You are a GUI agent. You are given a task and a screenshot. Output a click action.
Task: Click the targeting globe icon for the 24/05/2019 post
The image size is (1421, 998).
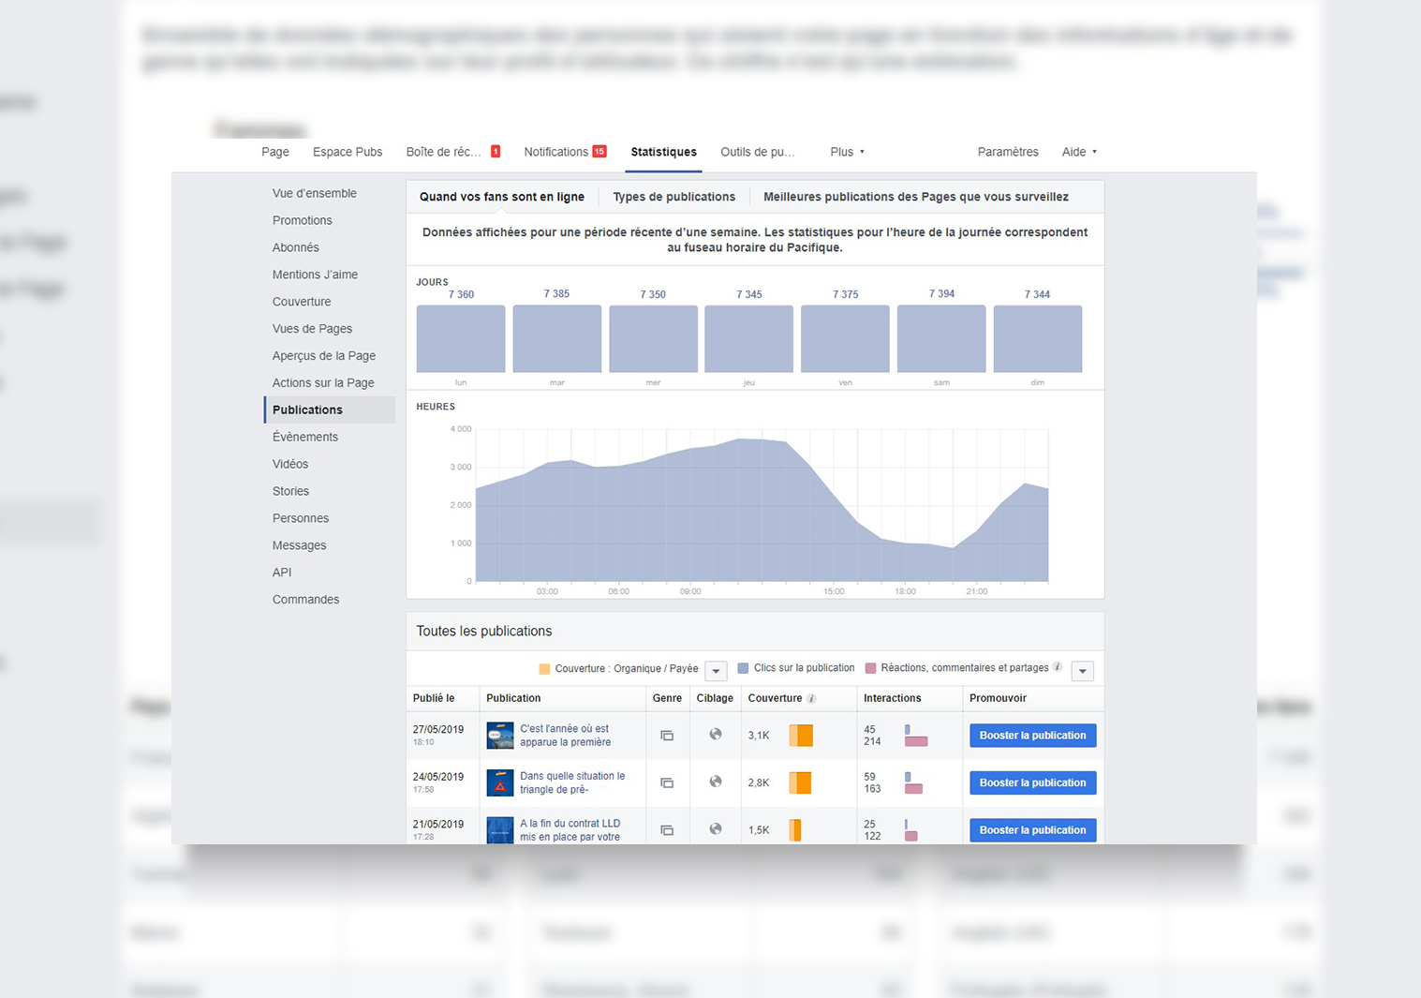click(x=716, y=782)
